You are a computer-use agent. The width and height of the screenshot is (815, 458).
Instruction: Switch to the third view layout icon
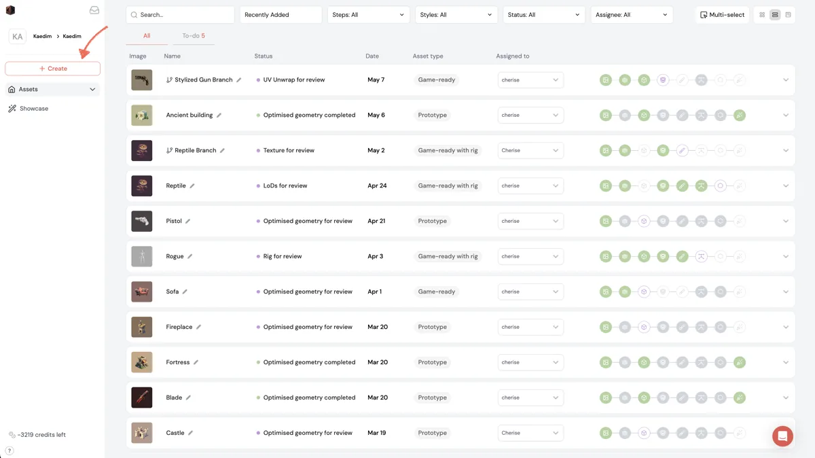(788, 15)
